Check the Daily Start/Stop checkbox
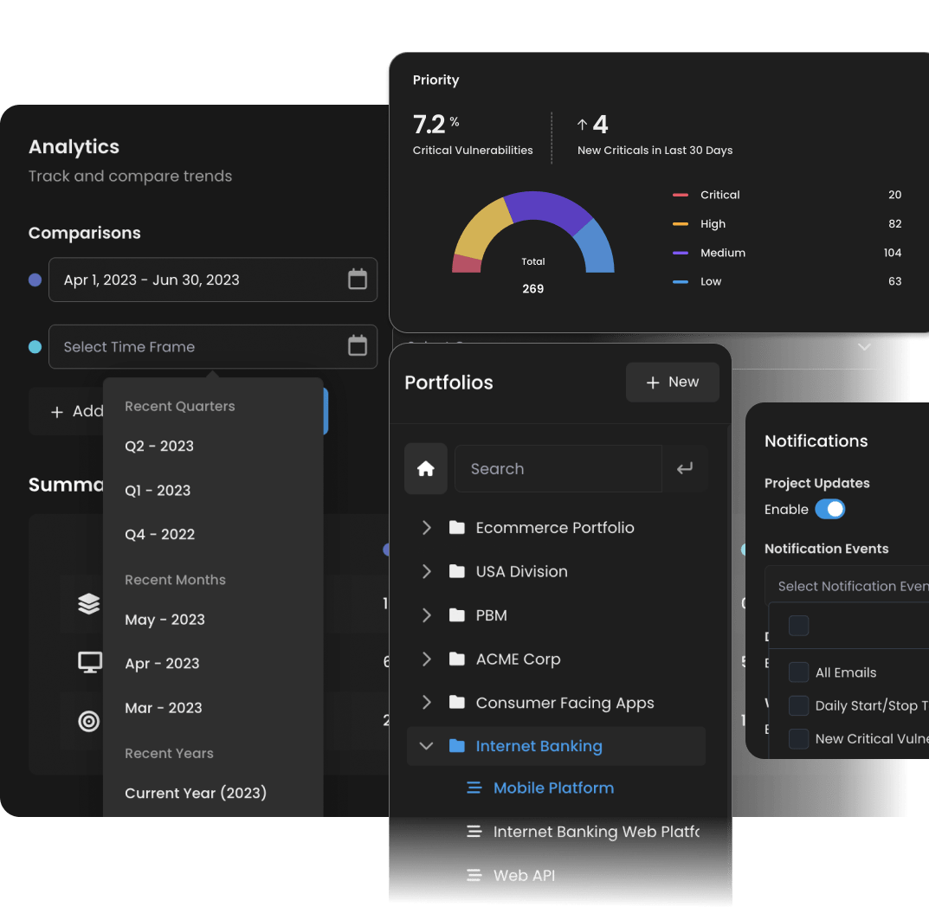The height and width of the screenshot is (907, 929). 798,705
